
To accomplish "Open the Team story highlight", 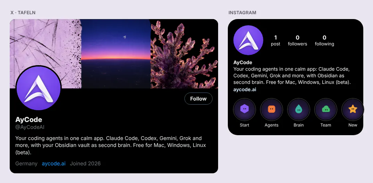I will (x=326, y=110).
